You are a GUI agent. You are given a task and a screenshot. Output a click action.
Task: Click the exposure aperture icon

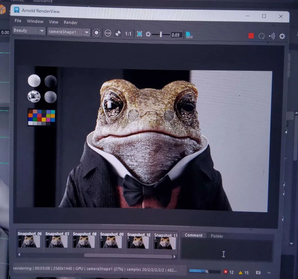pos(148,34)
